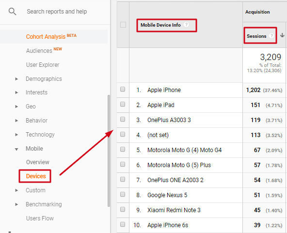
Task: Click the 119 sessions cell
Action: (255, 120)
